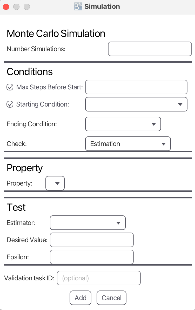Open the Estimator dropdown
Screen dimensions: 195x310
tap(88, 223)
